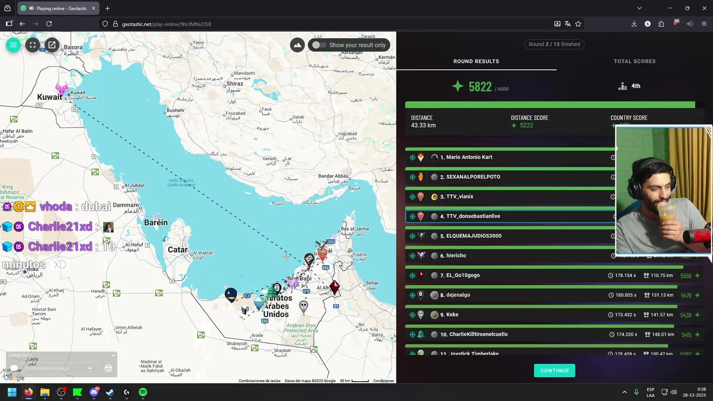Screen dimensions: 713x401
Task: Expand score details for EL_Go10gogo
Action: [697, 276]
